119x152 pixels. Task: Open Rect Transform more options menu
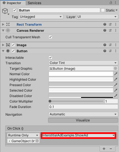[116, 24]
